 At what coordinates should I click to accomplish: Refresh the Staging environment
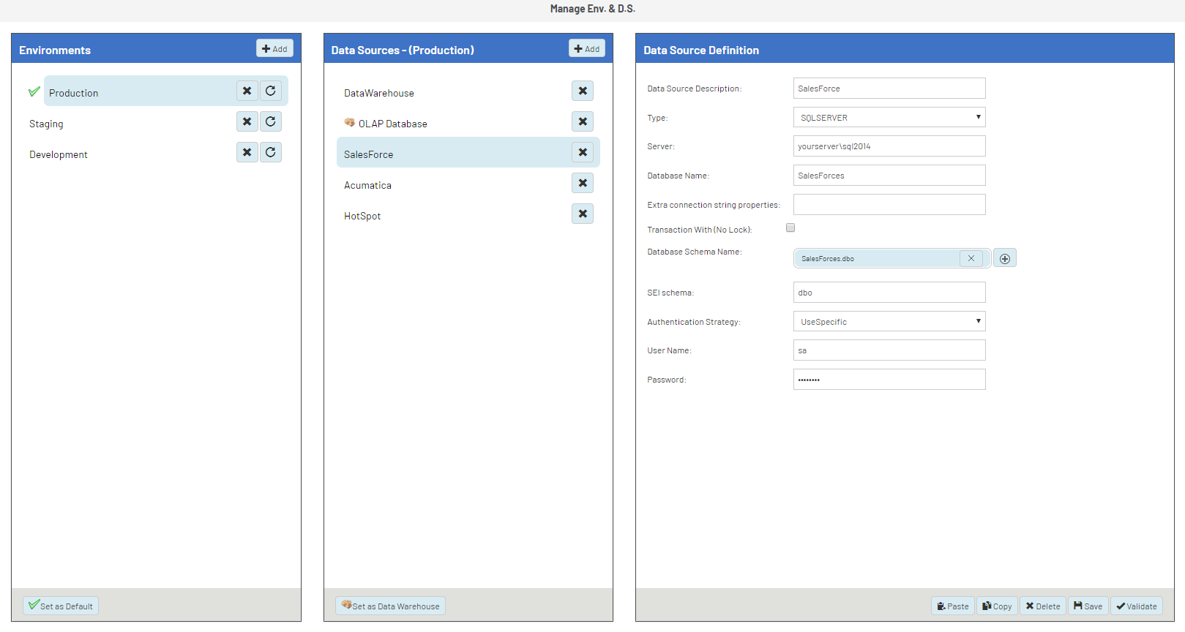[x=271, y=121]
